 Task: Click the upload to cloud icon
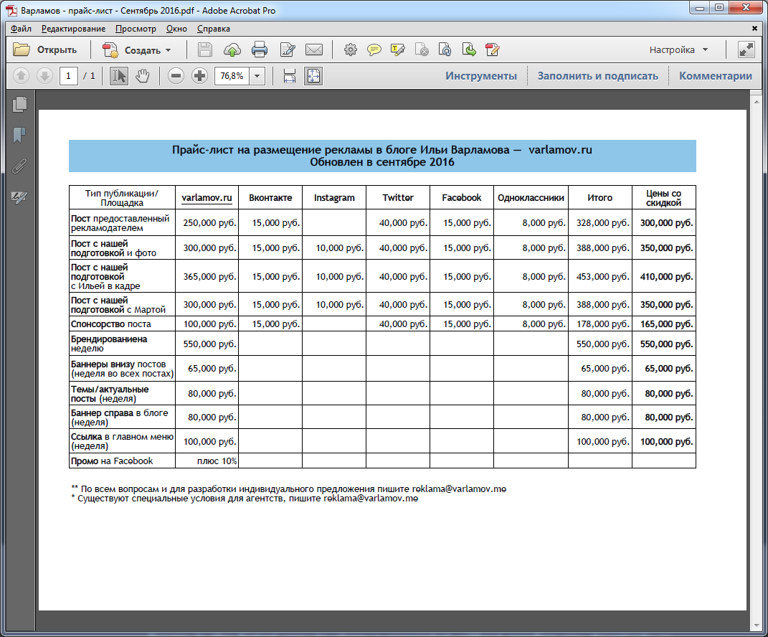[232, 50]
